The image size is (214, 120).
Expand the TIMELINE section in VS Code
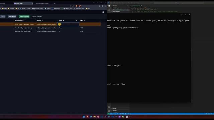coord(114,110)
